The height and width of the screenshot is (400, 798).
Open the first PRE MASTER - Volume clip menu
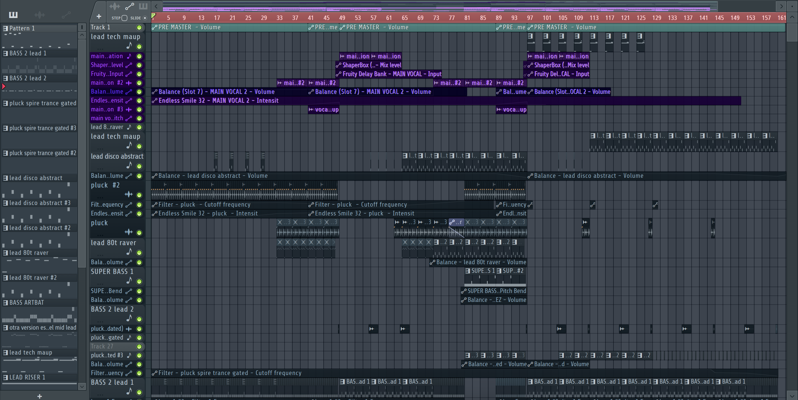154,27
